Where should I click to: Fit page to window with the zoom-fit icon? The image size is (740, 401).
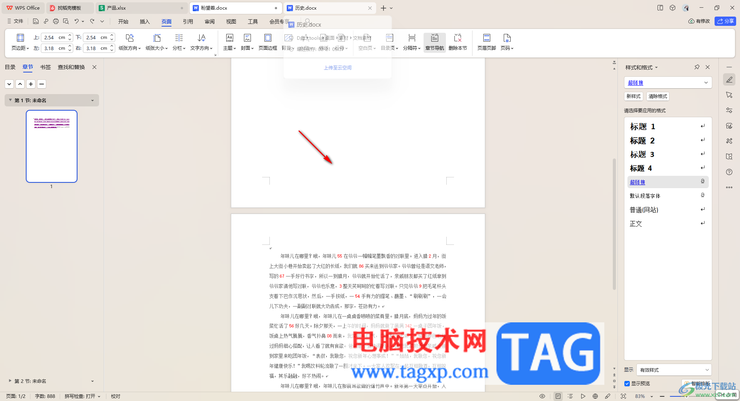coord(623,396)
